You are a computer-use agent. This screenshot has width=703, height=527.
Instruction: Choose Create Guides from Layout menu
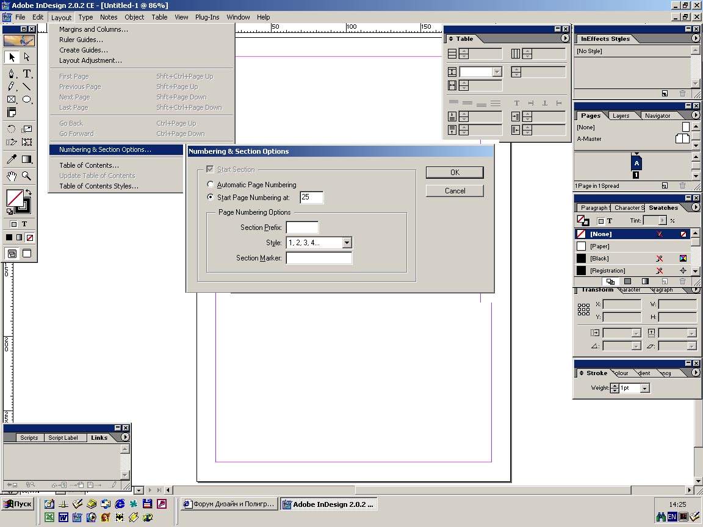84,50
